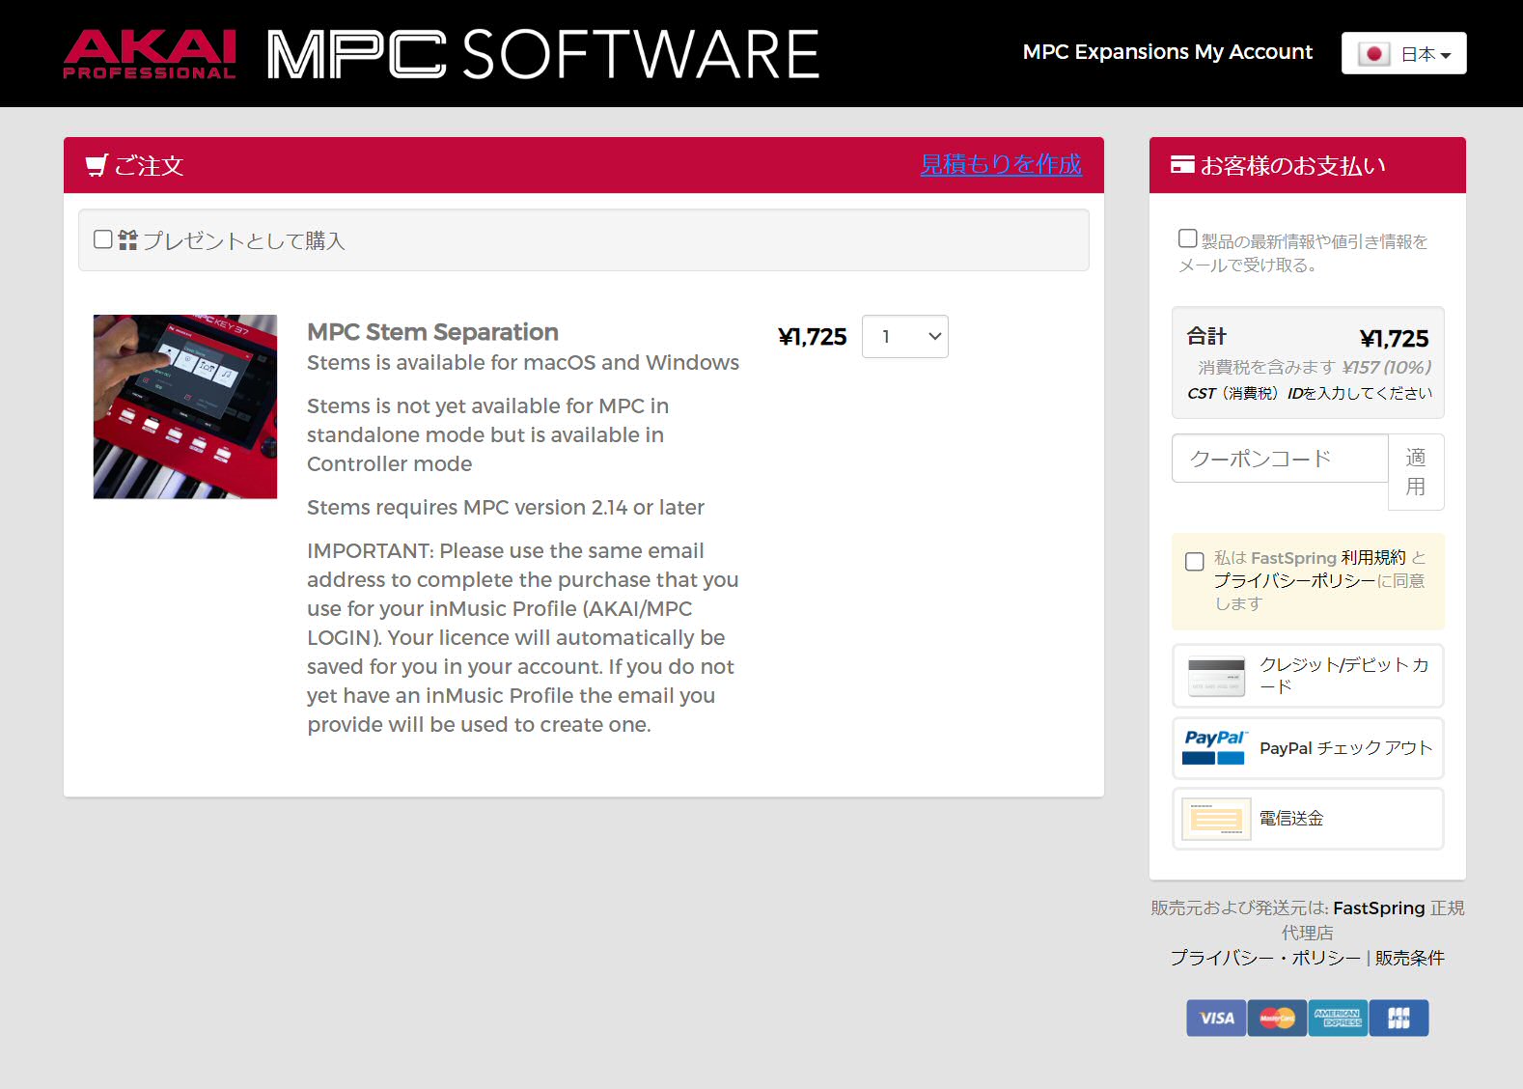Open the 利用規約 terms link
This screenshot has height=1089, width=1523.
(1373, 558)
